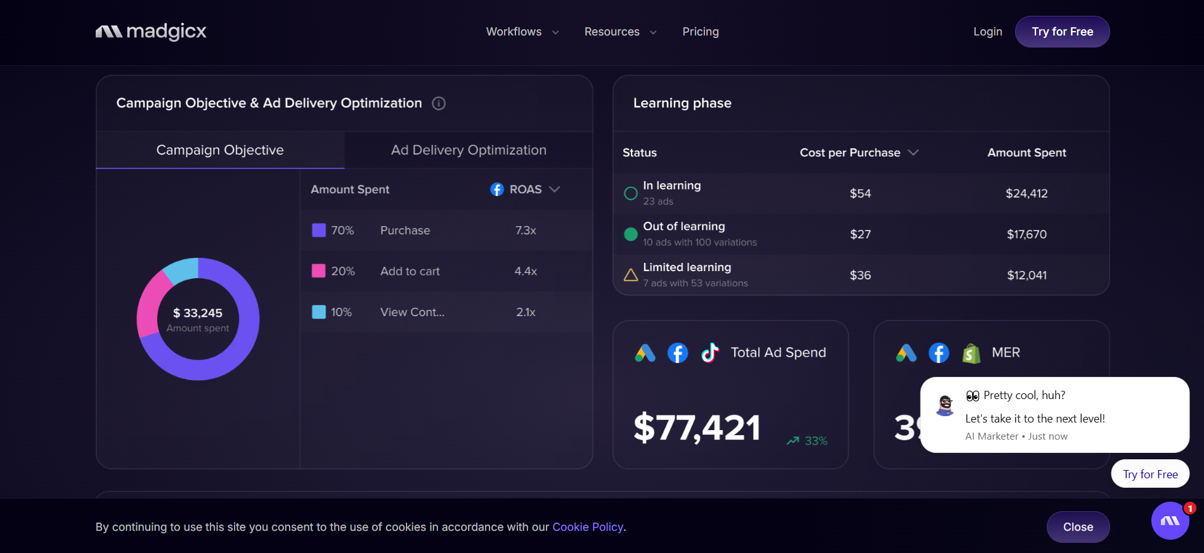Click the In learning status text

click(x=672, y=186)
